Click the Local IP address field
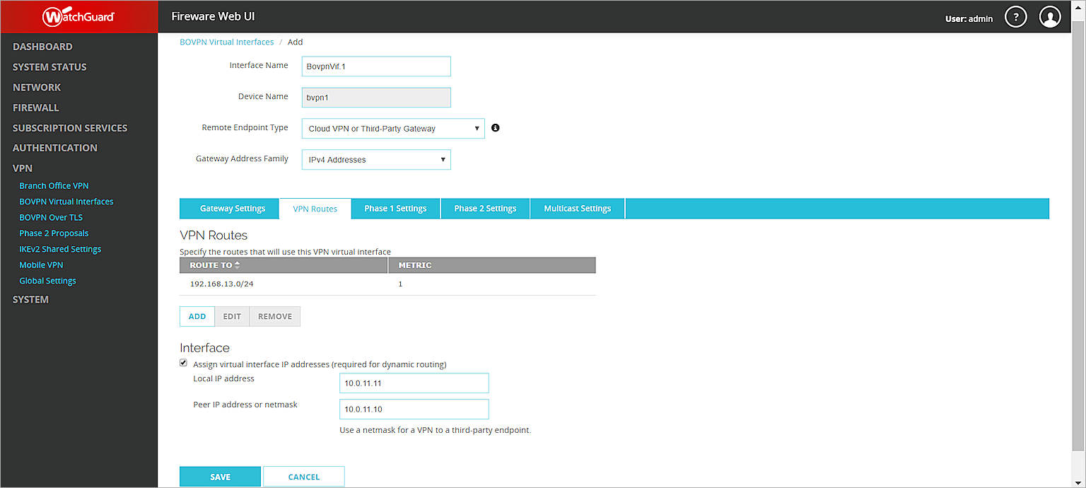Screen dimensions: 1086x488 [x=414, y=383]
